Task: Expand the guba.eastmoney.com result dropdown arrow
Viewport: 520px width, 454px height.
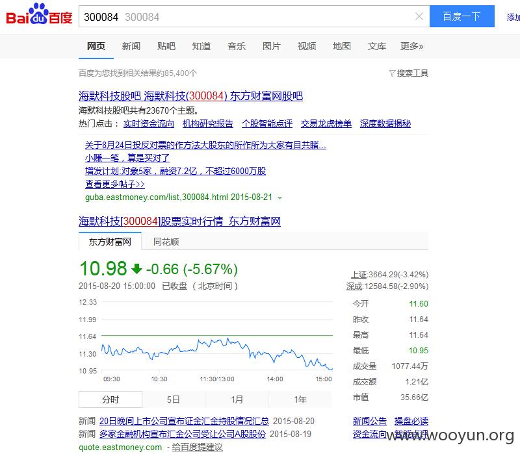Action: (280, 198)
